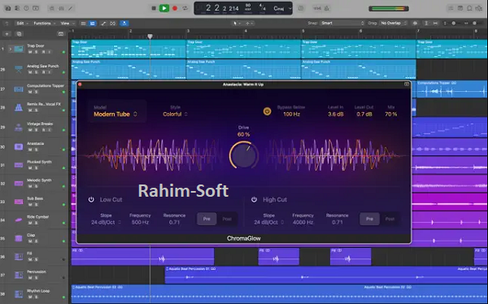Image resolution: width=488 pixels, height=304 pixels.
Task: Select Pre in the Low Cut section
Action: click(207, 219)
